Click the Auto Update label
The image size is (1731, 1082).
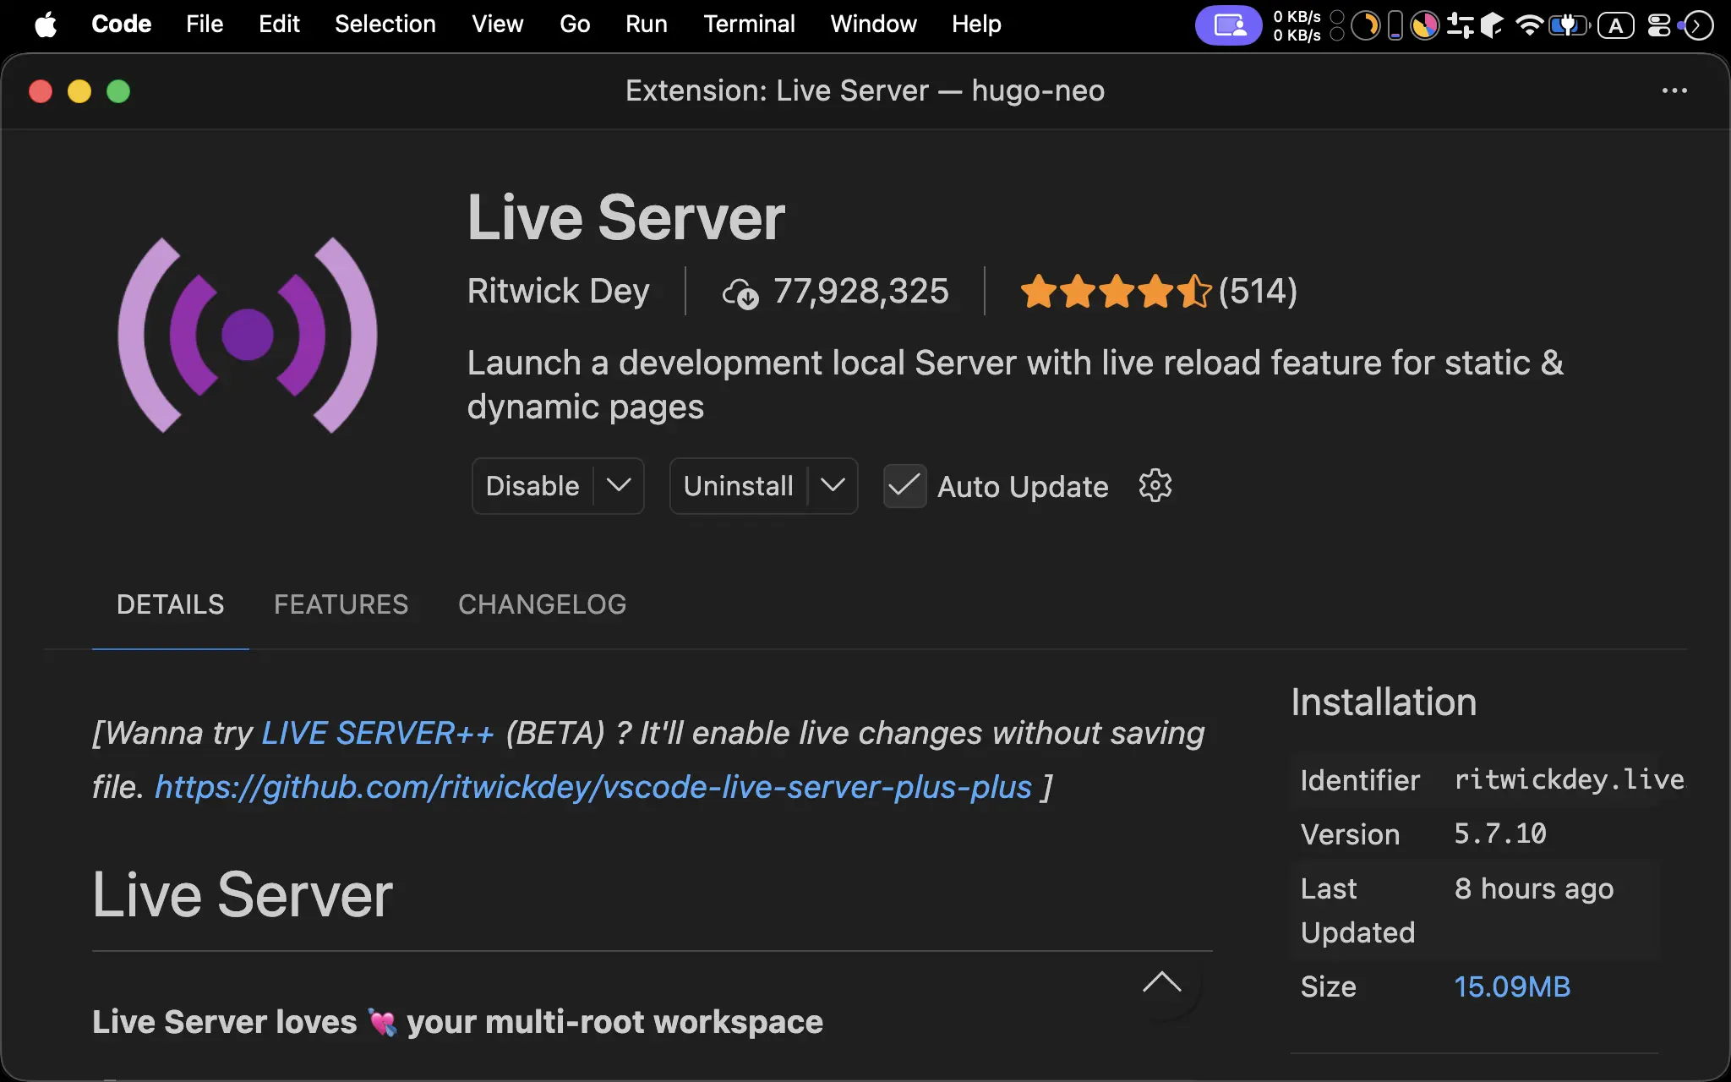(x=1023, y=487)
